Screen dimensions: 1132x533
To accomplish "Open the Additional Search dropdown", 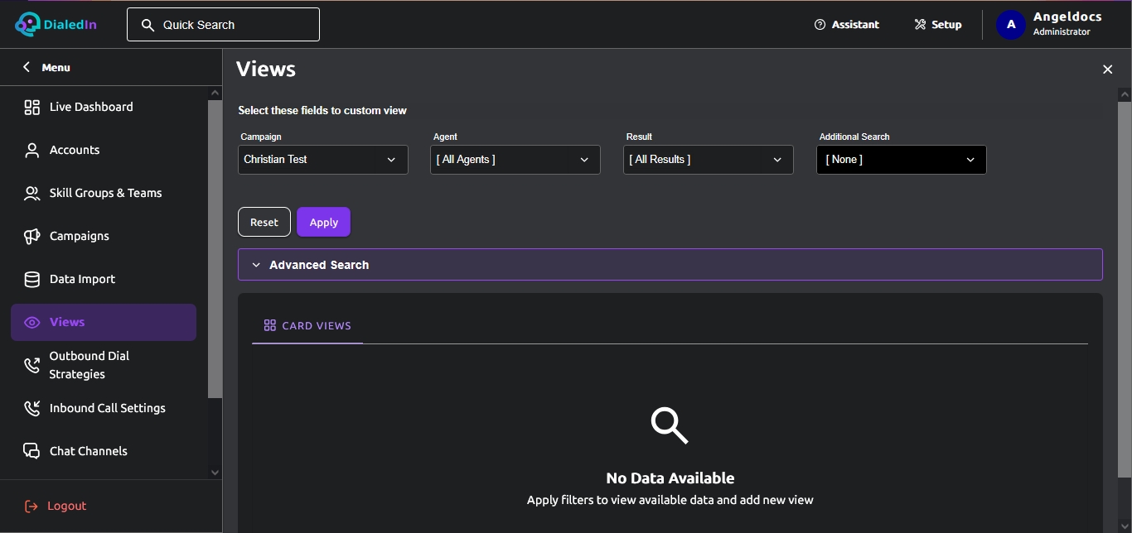I will click(902, 160).
